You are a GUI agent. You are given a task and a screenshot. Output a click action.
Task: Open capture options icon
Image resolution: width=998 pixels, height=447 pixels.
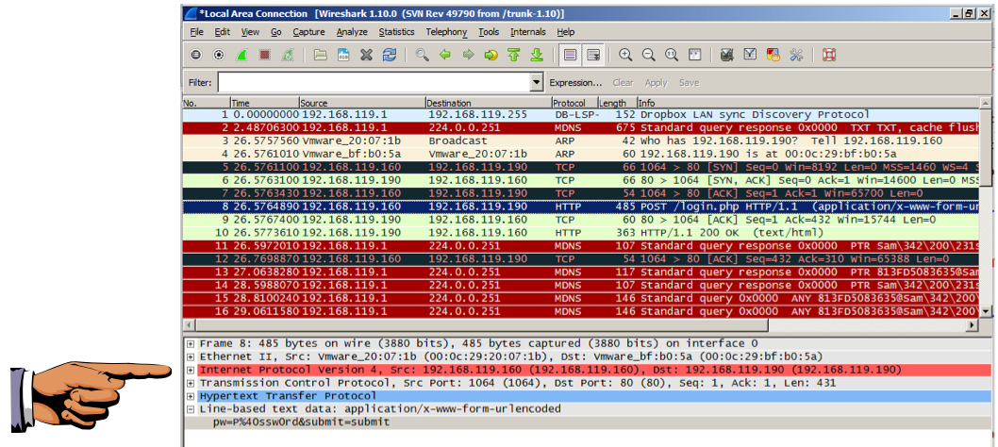pos(219,56)
